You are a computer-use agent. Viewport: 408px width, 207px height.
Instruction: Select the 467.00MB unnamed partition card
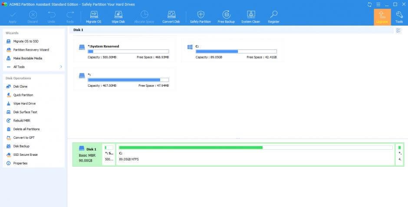(x=124, y=79)
